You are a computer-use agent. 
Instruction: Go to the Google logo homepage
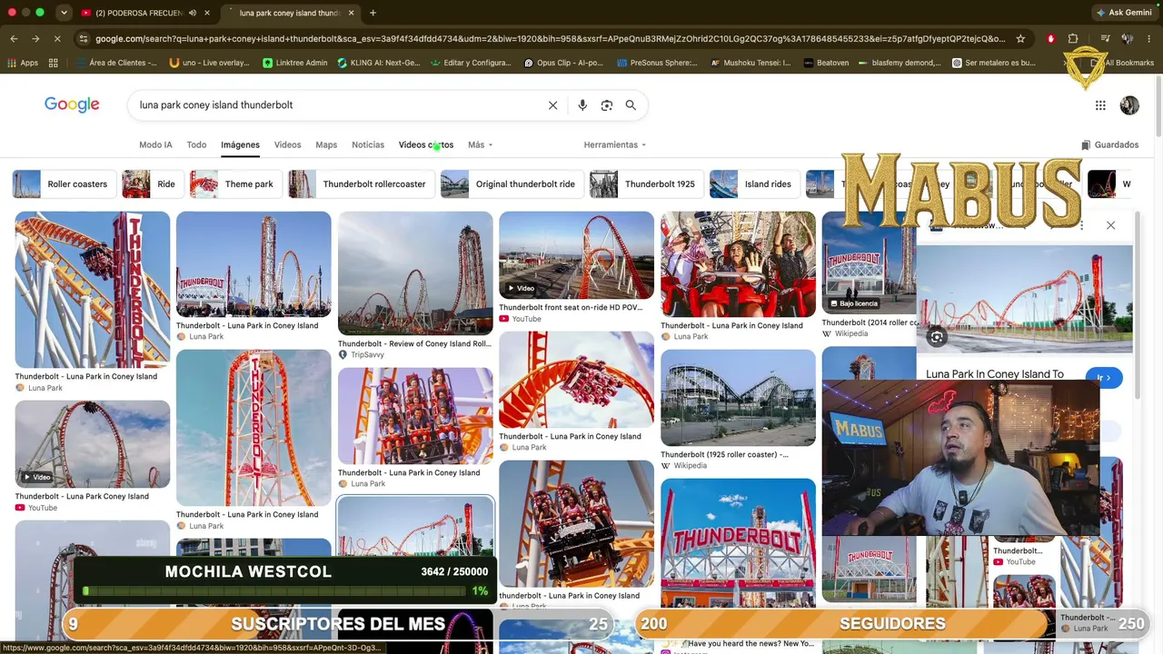click(x=72, y=104)
